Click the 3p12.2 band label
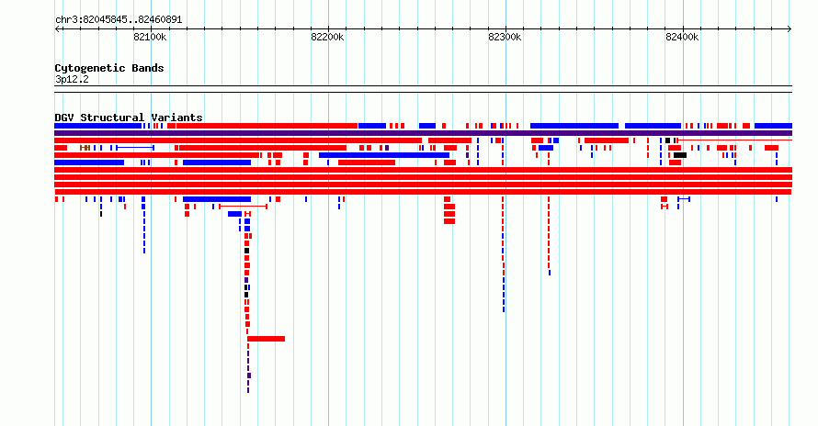 pyautogui.click(x=72, y=79)
